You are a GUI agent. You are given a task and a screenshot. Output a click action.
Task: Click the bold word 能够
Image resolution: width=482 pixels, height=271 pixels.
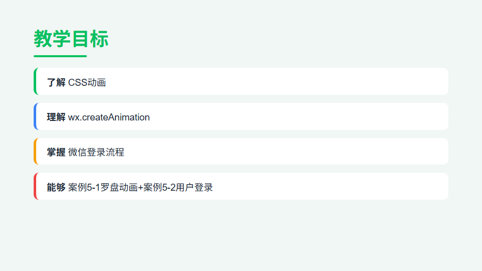point(56,187)
